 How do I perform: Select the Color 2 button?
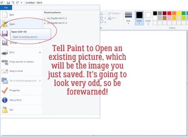(148, 18)
